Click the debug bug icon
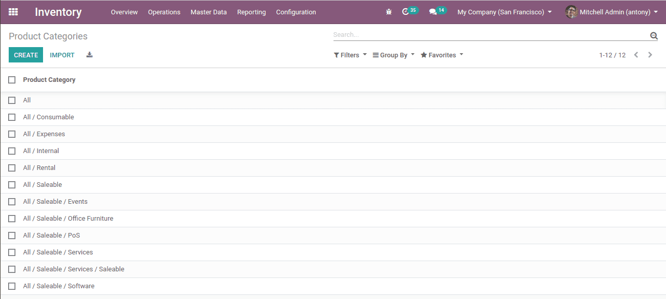Screen dimensions: 666x299 pos(389,12)
